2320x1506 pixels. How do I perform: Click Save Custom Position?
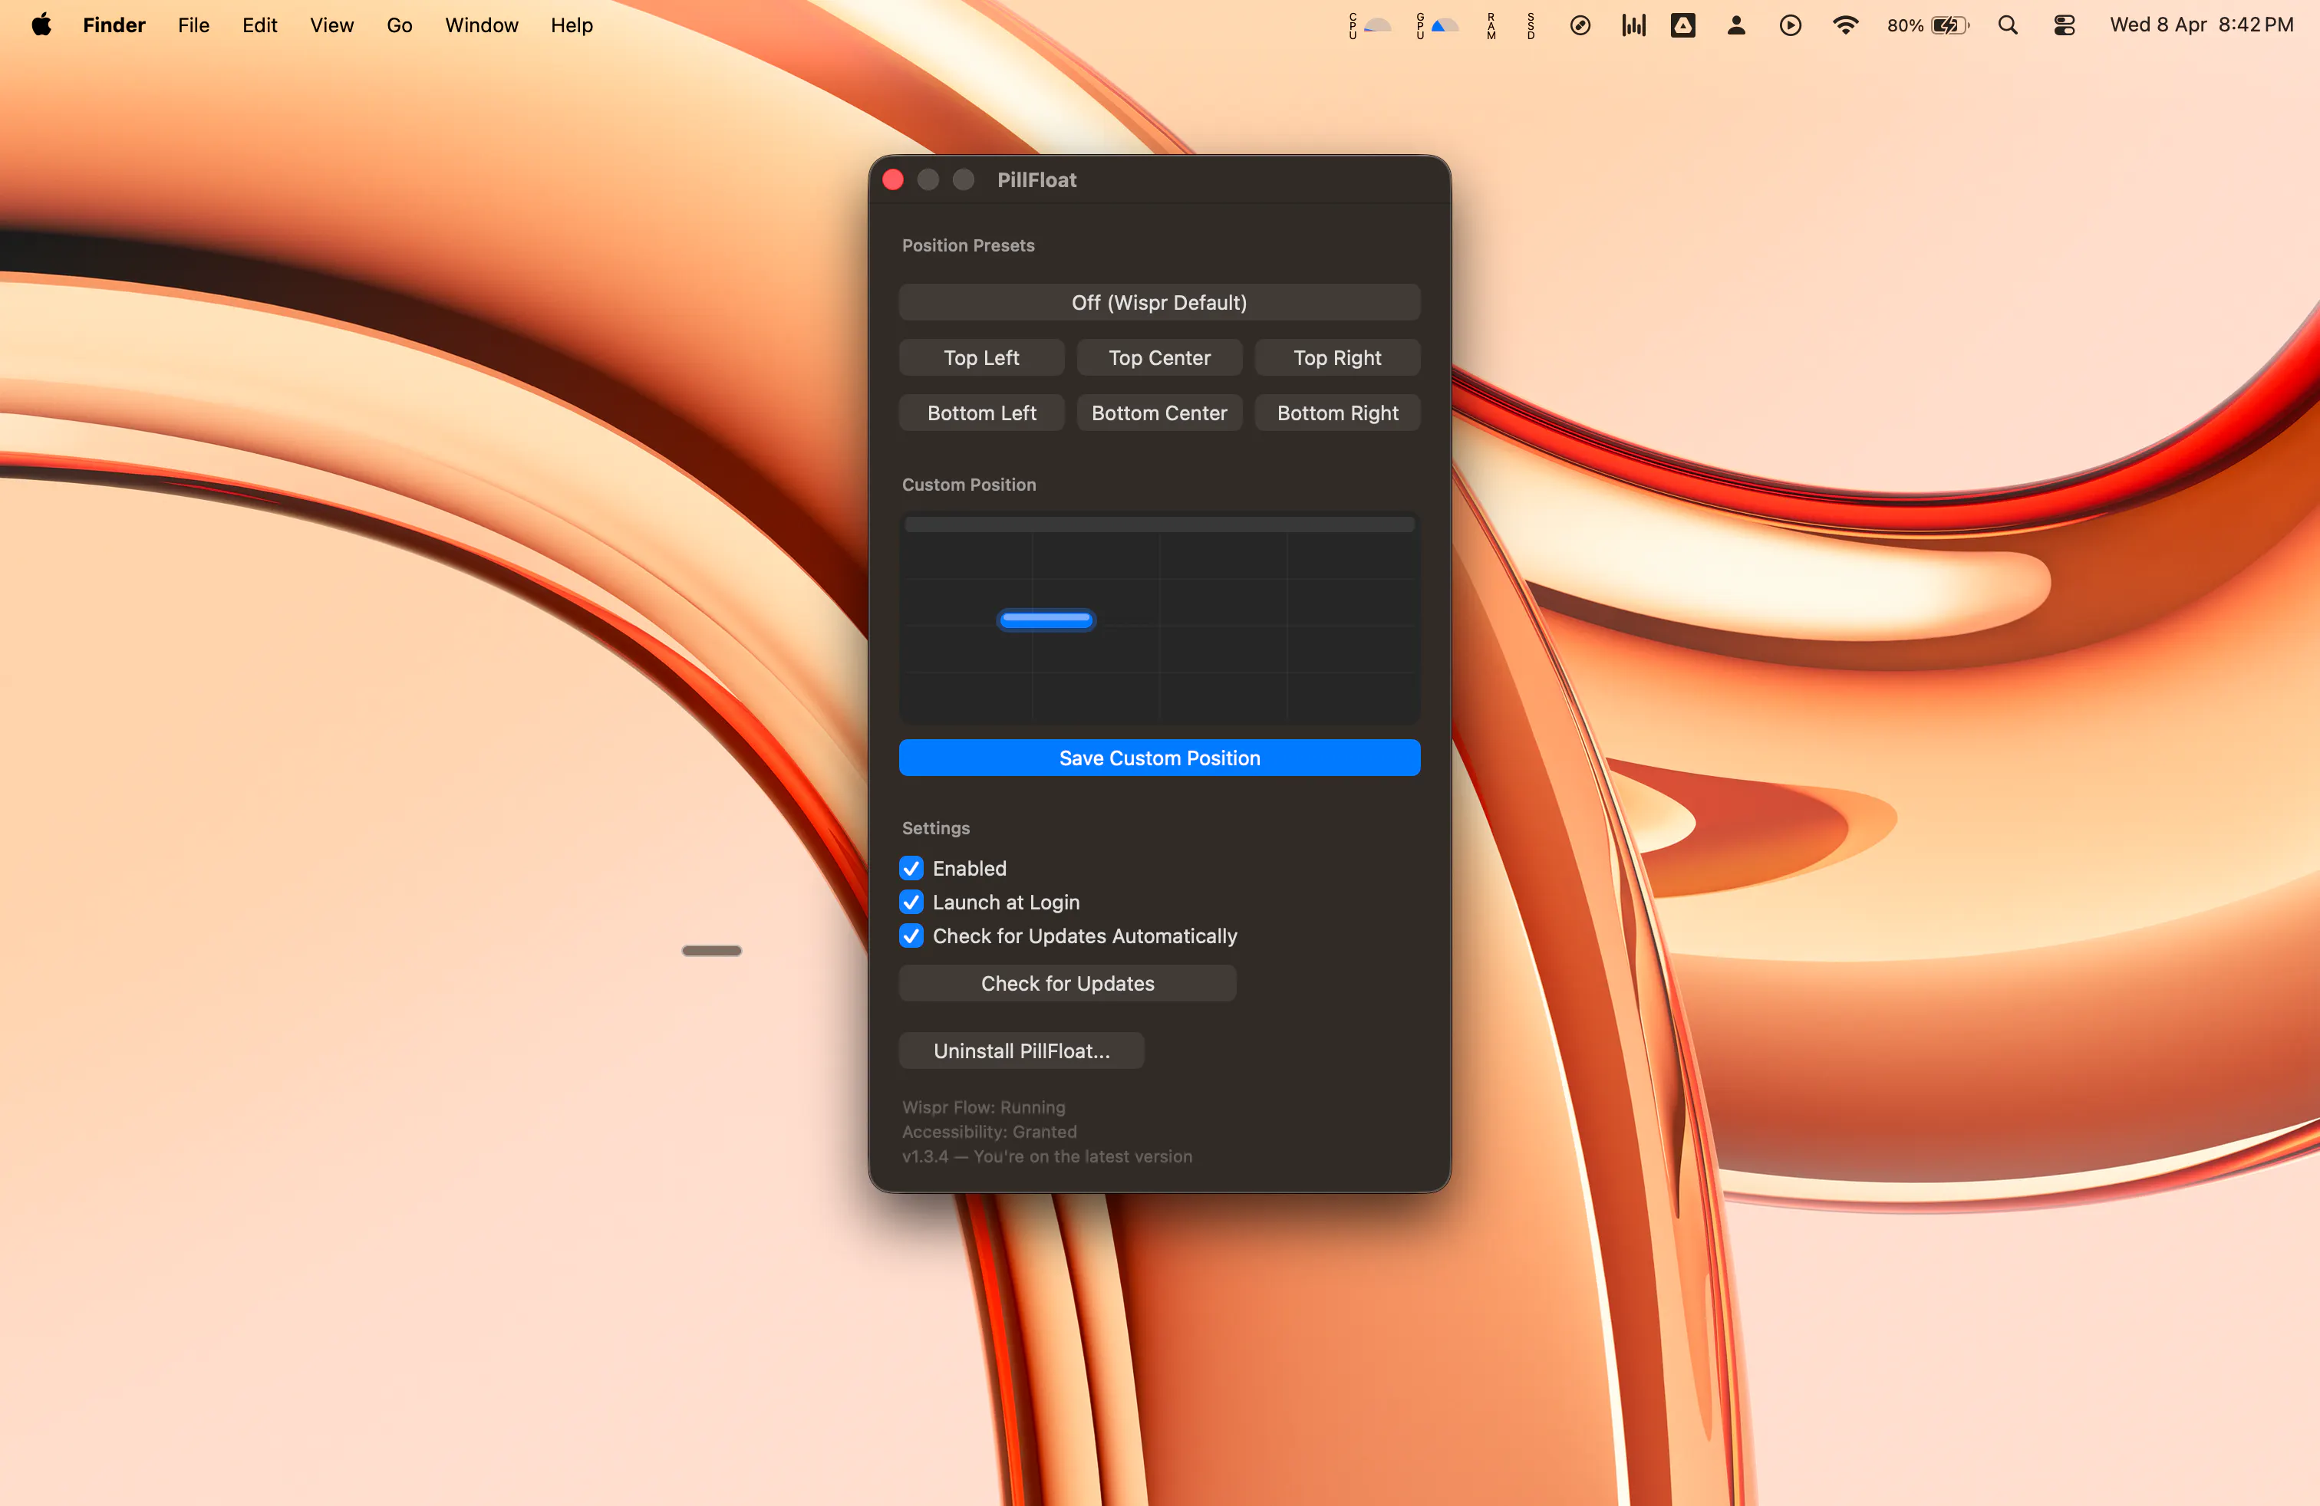point(1159,758)
